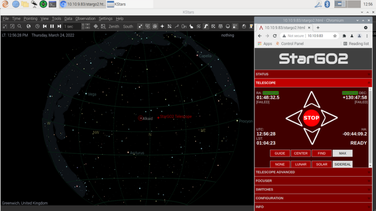
Task: Toggle the four-point star icon
Action: (162, 26)
